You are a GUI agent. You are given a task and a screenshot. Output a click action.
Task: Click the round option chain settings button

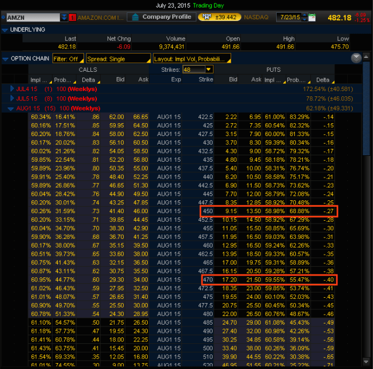356,58
